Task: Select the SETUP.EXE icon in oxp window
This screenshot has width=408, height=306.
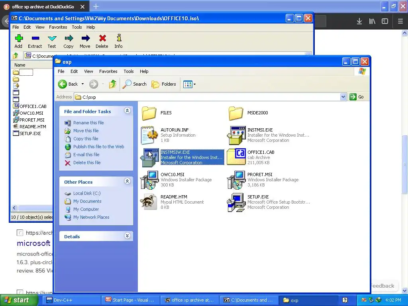Action: click(236, 202)
